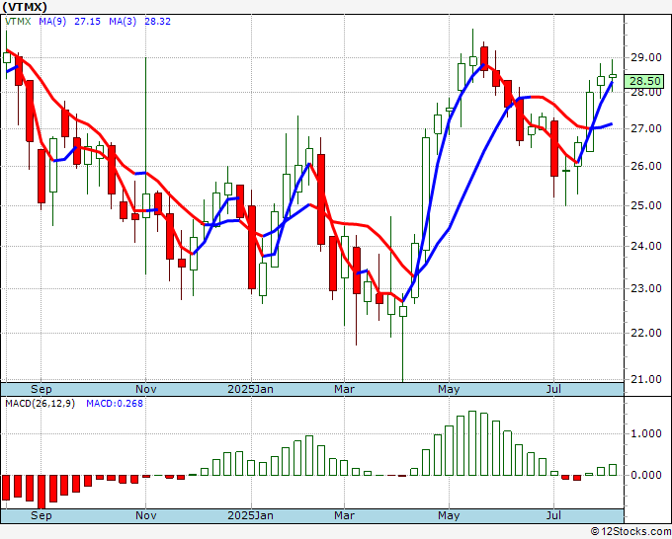Select the MA(3) legend label

tap(123, 21)
